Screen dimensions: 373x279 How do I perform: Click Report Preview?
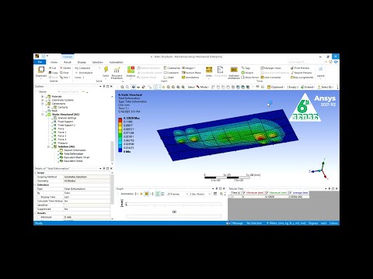click(x=301, y=73)
